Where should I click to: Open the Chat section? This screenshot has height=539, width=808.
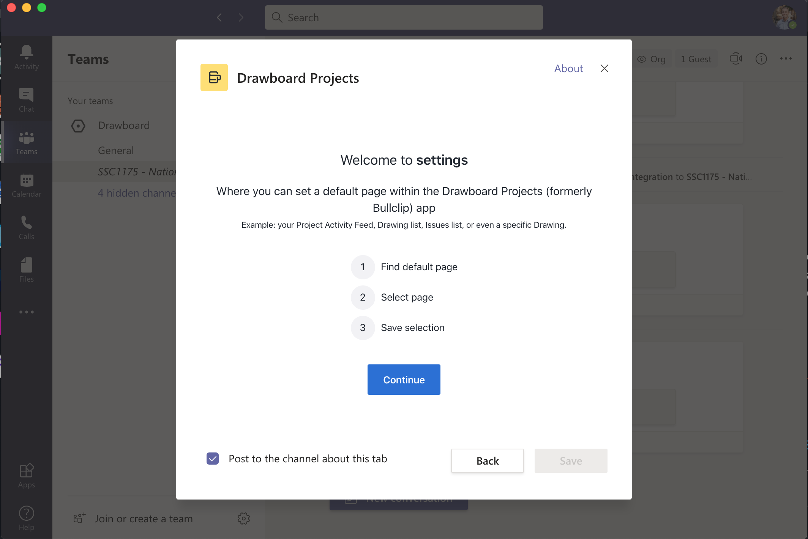click(x=27, y=100)
